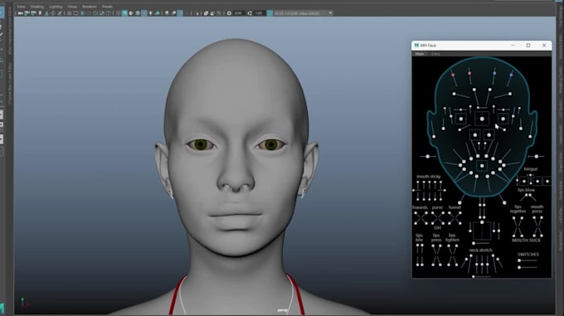Click the 'mouth sticky' label

pyautogui.click(x=429, y=177)
